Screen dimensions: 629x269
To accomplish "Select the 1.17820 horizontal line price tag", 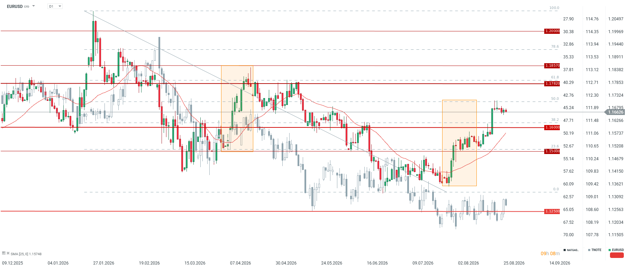I will 552,84.
